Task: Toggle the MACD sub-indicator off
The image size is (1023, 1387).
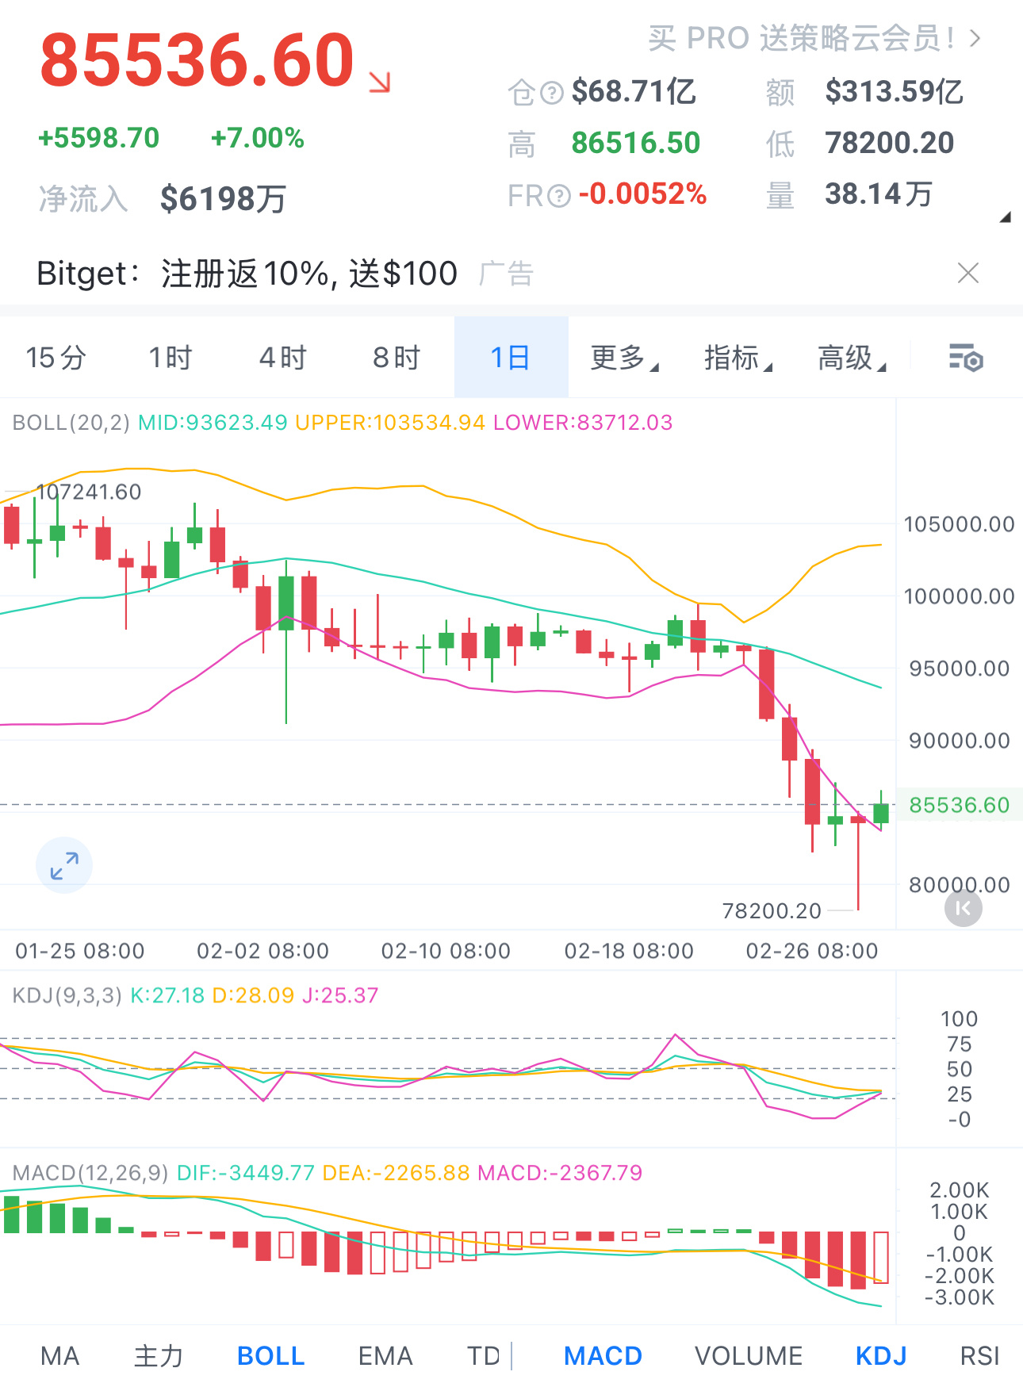Action: pos(603,1356)
